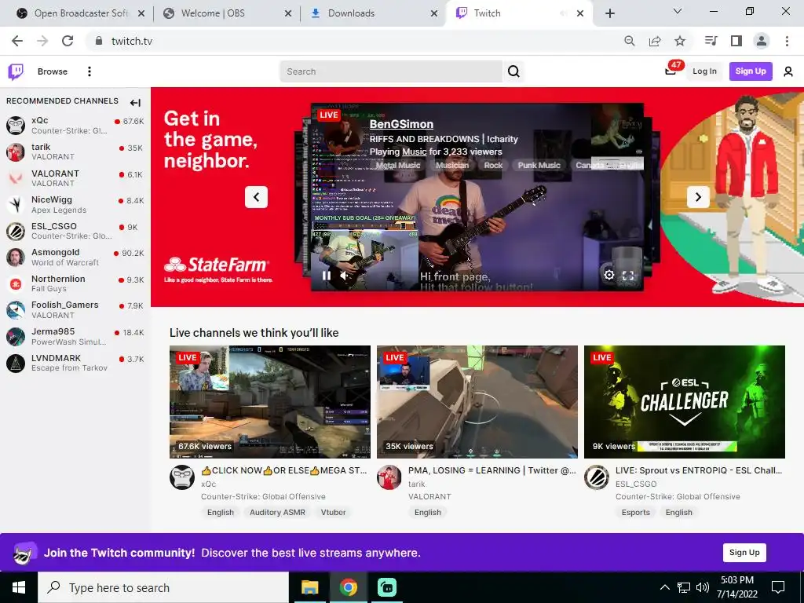Viewport: 804px width, 603px height.
Task: Open Chrome three-dot menu
Action: click(x=787, y=41)
